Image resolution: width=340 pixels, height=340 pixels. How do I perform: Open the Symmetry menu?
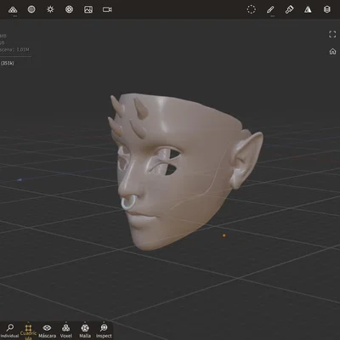point(308,9)
